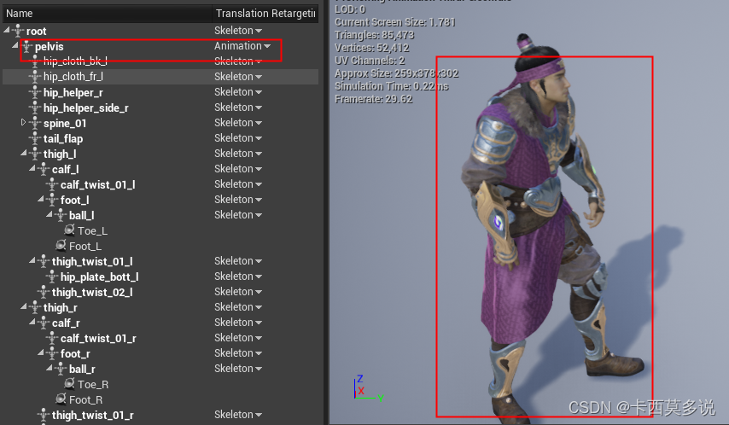The height and width of the screenshot is (425, 729).
Task: Collapse the foot_l bone node
Action: [x=41, y=199]
